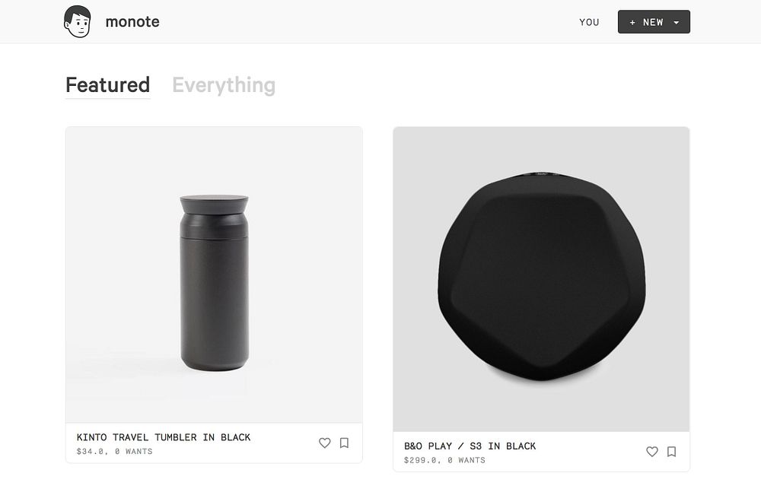761x489 pixels.
Task: Switch to the Everything tab
Action: click(x=224, y=84)
